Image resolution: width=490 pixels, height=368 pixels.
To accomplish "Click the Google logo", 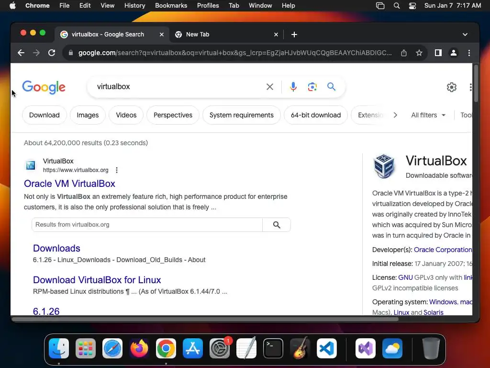I will pos(44,87).
